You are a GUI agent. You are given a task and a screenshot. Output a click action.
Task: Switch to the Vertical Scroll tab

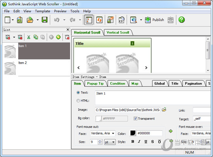click(x=118, y=32)
